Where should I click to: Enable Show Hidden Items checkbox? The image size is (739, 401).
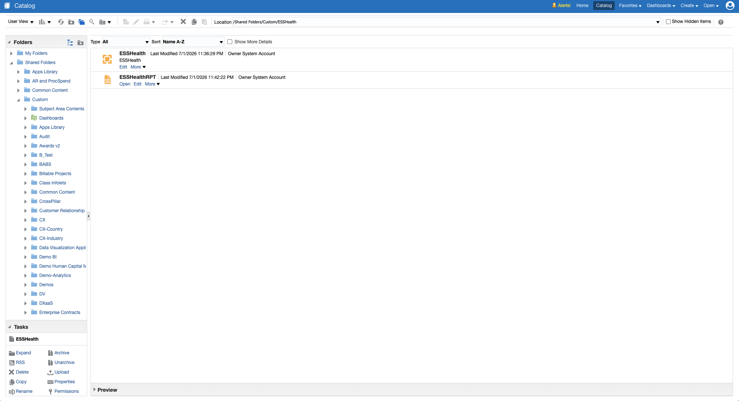click(x=668, y=21)
